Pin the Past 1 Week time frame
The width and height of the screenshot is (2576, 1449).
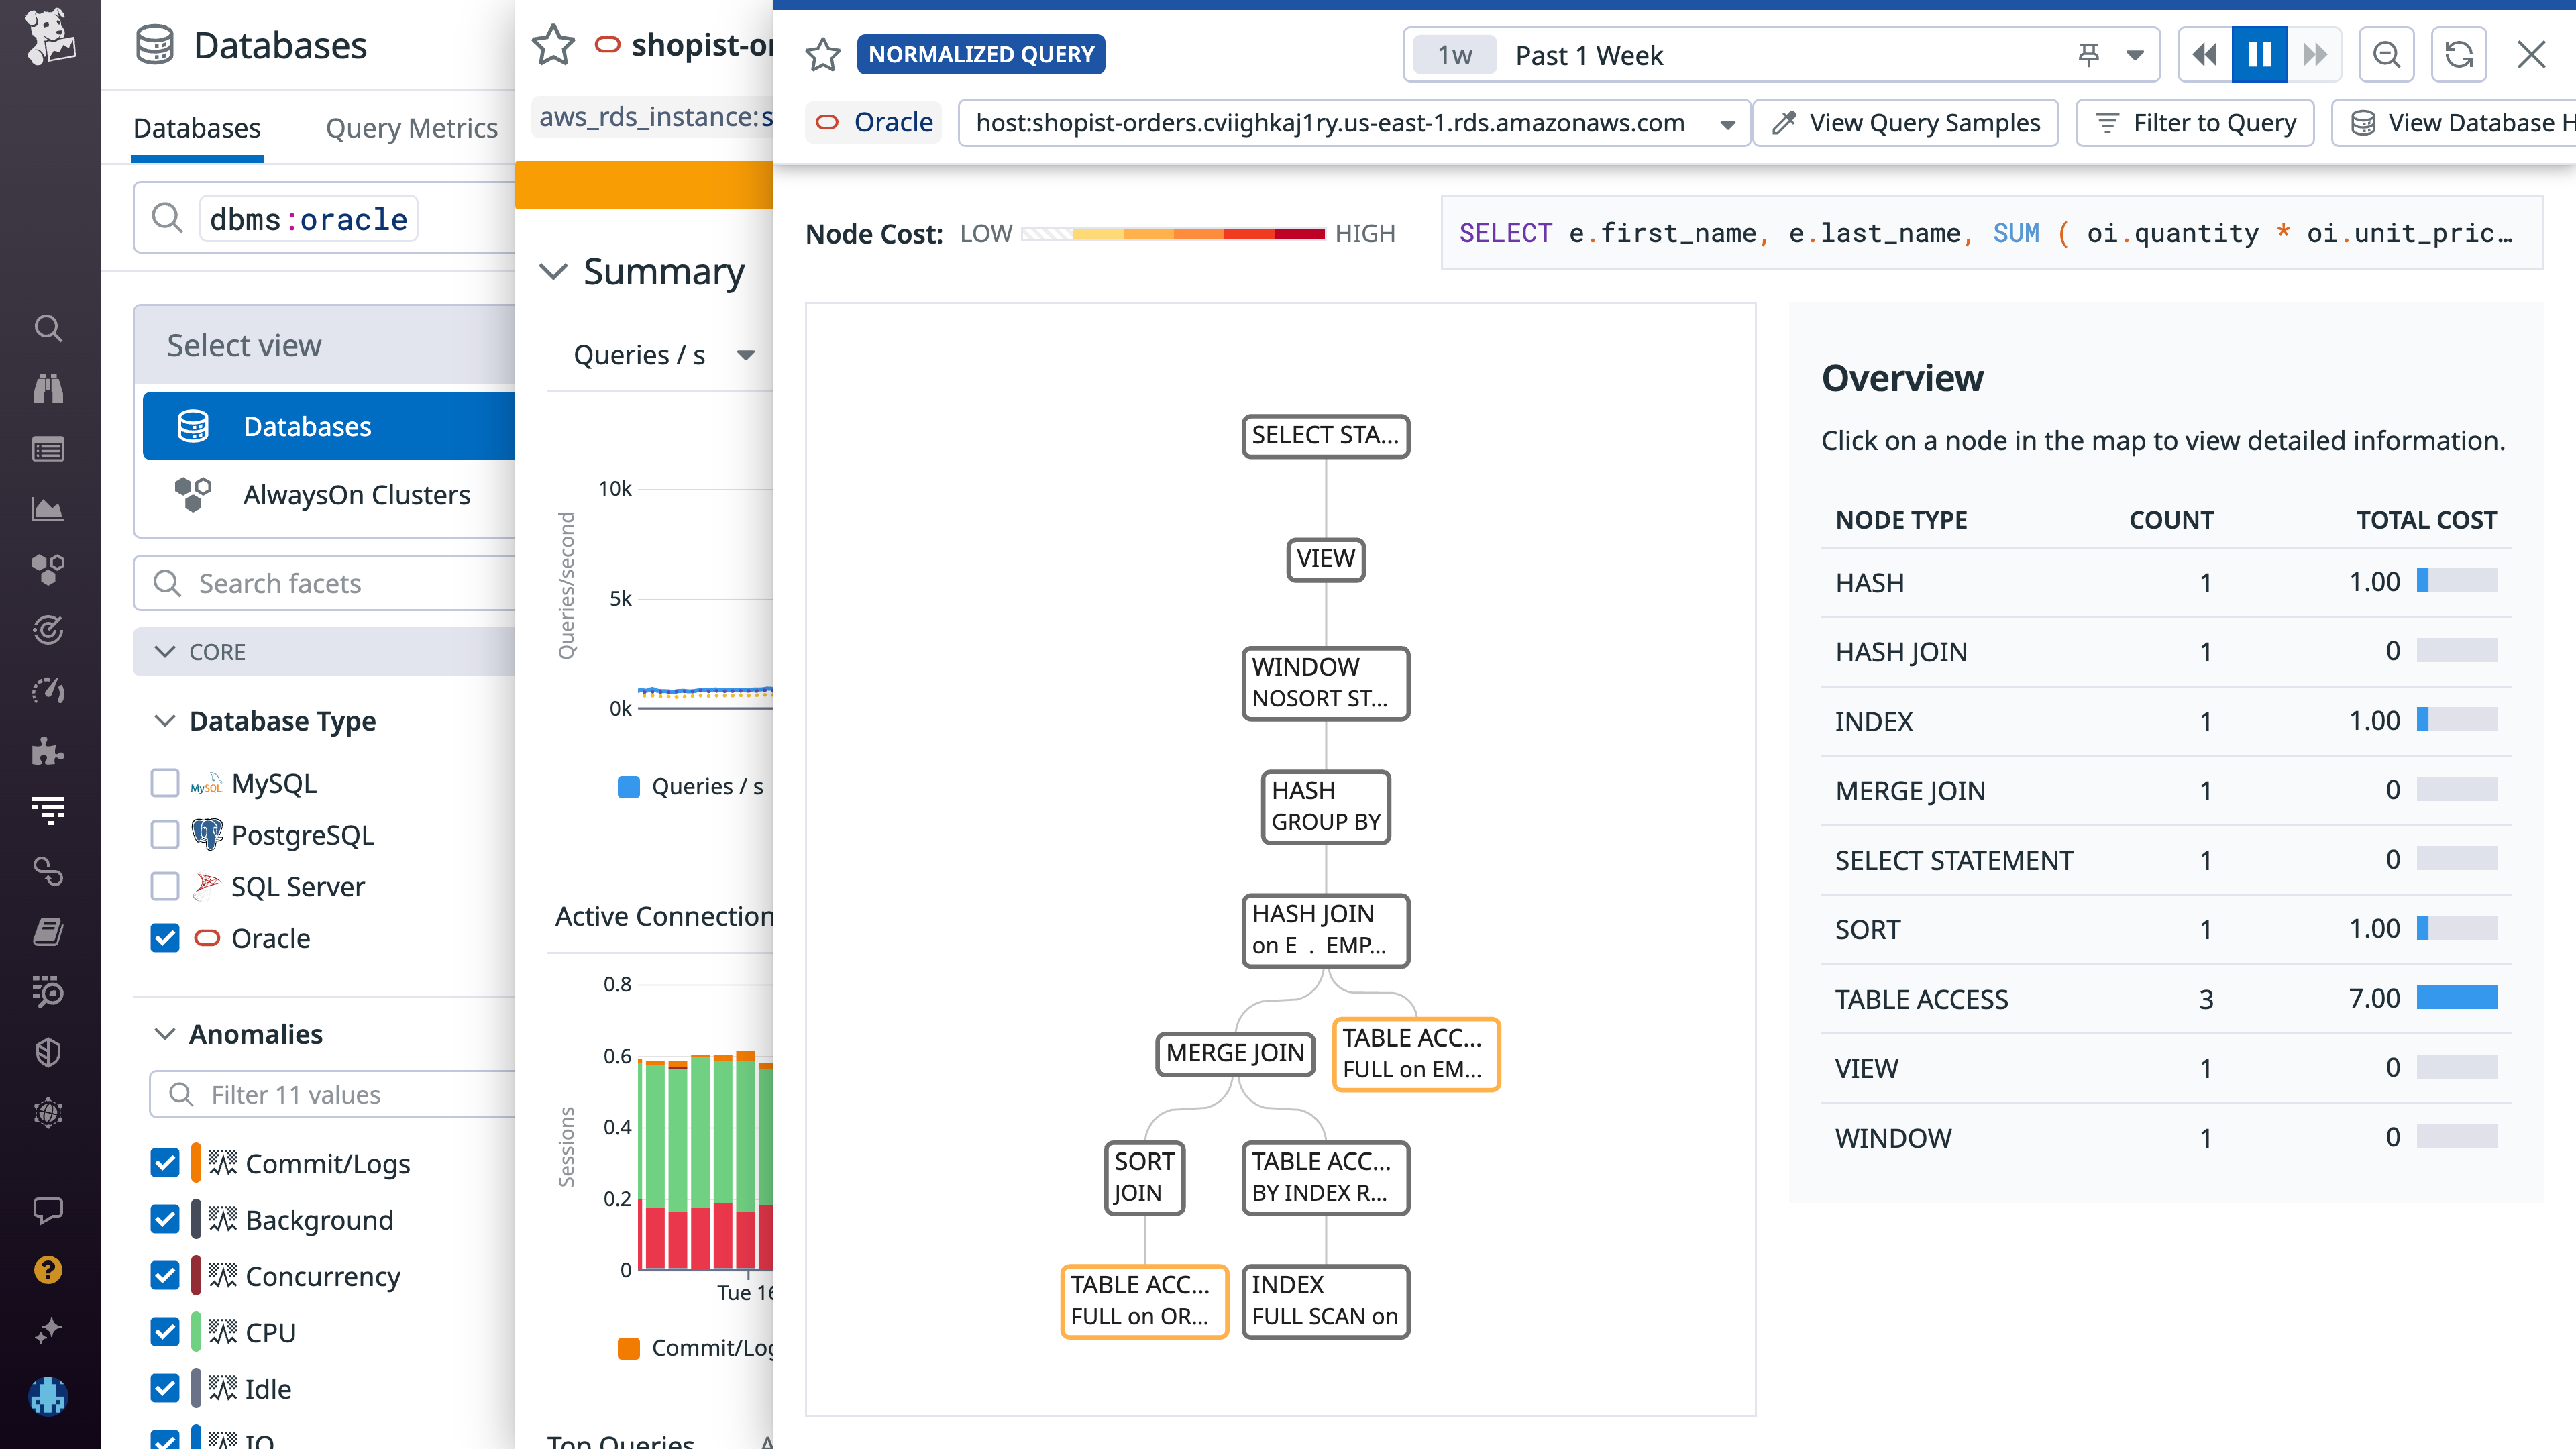pos(2089,55)
